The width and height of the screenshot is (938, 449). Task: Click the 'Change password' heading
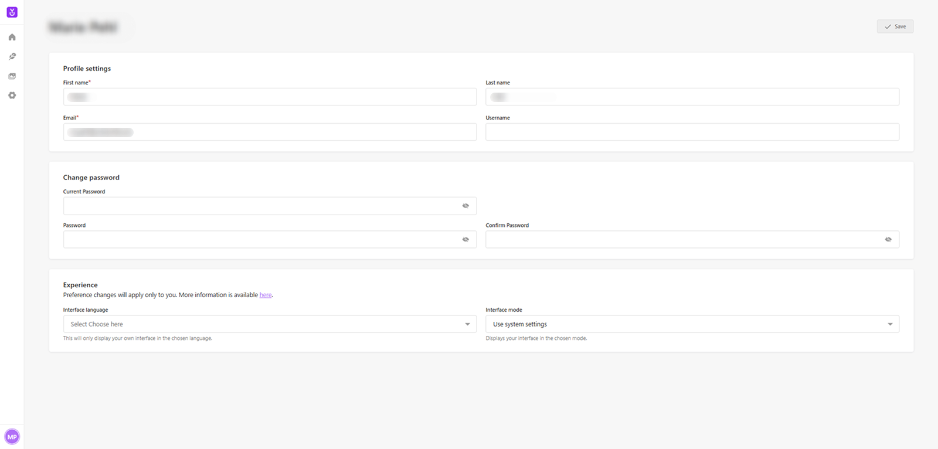pos(91,178)
